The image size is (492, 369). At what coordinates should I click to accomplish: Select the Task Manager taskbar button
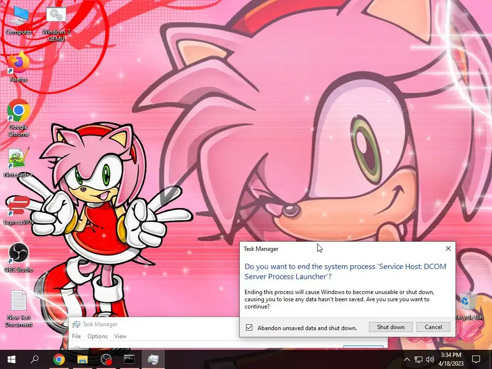(153, 359)
